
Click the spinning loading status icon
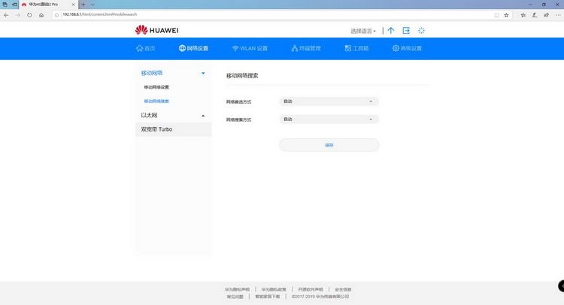tap(421, 31)
